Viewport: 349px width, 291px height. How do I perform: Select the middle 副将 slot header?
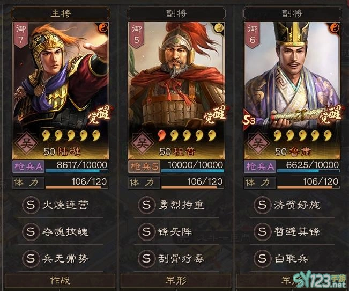point(176,13)
